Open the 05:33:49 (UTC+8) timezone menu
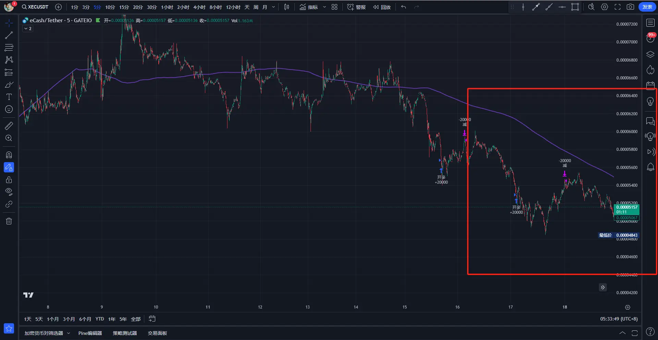This screenshot has height=340, width=658. pyautogui.click(x=619, y=319)
